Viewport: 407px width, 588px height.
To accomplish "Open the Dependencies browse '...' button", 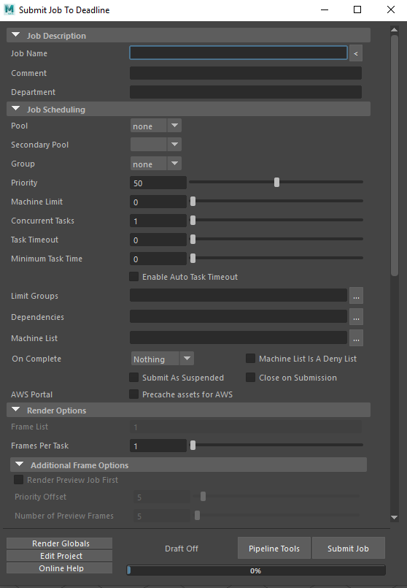I will pyautogui.click(x=356, y=317).
